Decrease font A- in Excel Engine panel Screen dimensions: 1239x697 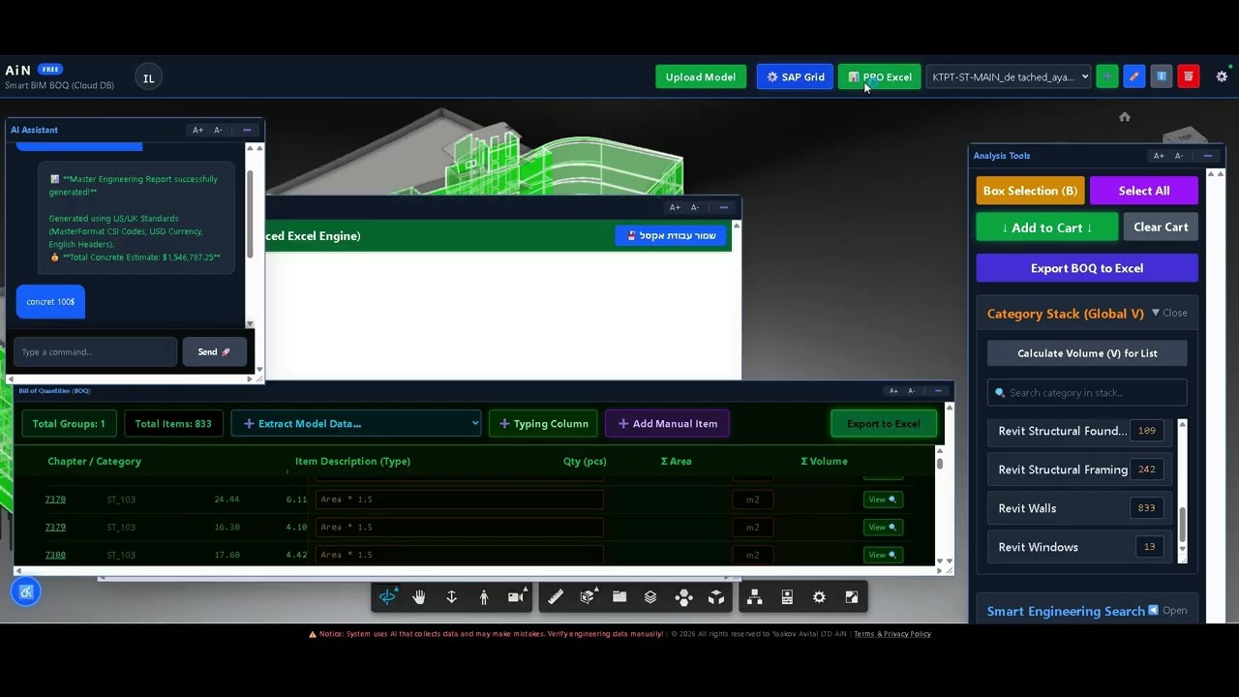pyautogui.click(x=695, y=207)
